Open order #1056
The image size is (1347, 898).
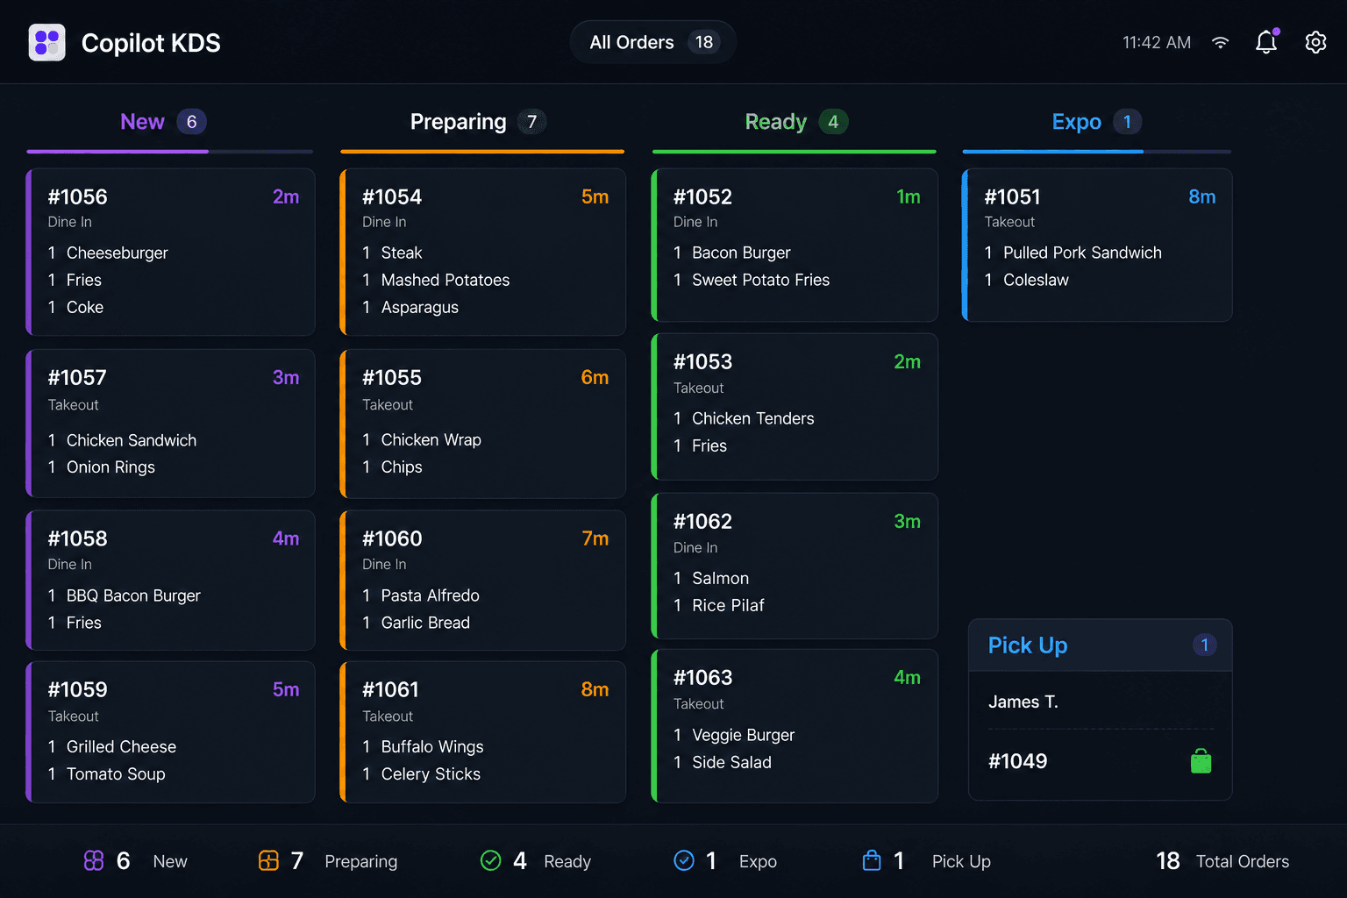point(170,252)
